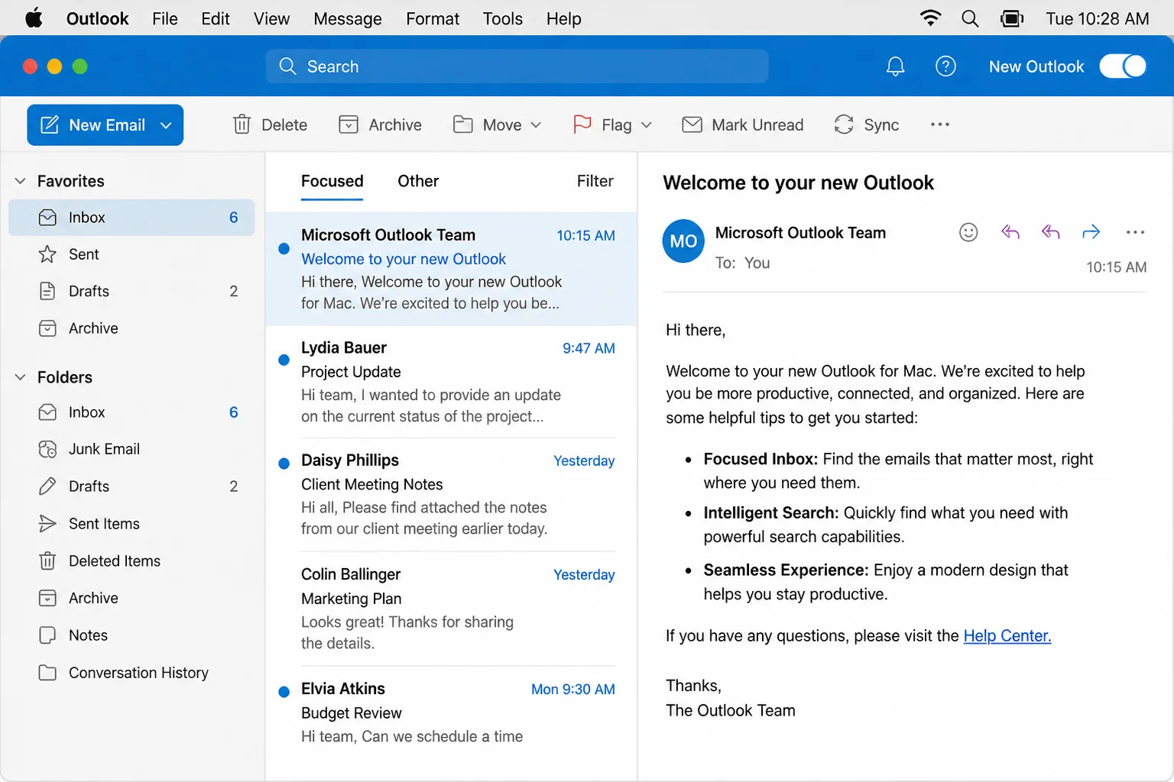1174x782 pixels.
Task: Select Archive under Folders
Action: click(x=131, y=598)
